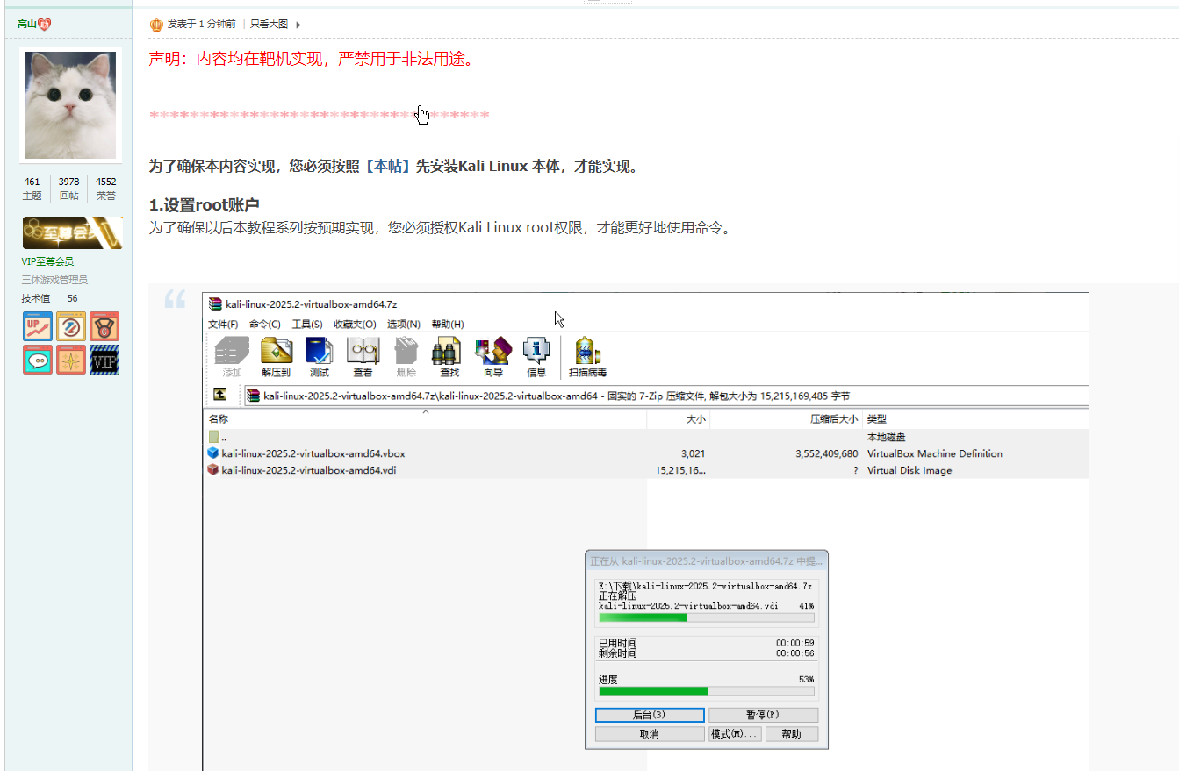The image size is (1179, 771).
Task: Click the 后台(B) button in extraction dialog
Action: tap(650, 715)
